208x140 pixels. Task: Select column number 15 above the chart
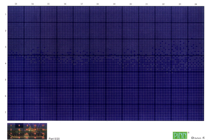pyautogui.click(x=48, y=4)
